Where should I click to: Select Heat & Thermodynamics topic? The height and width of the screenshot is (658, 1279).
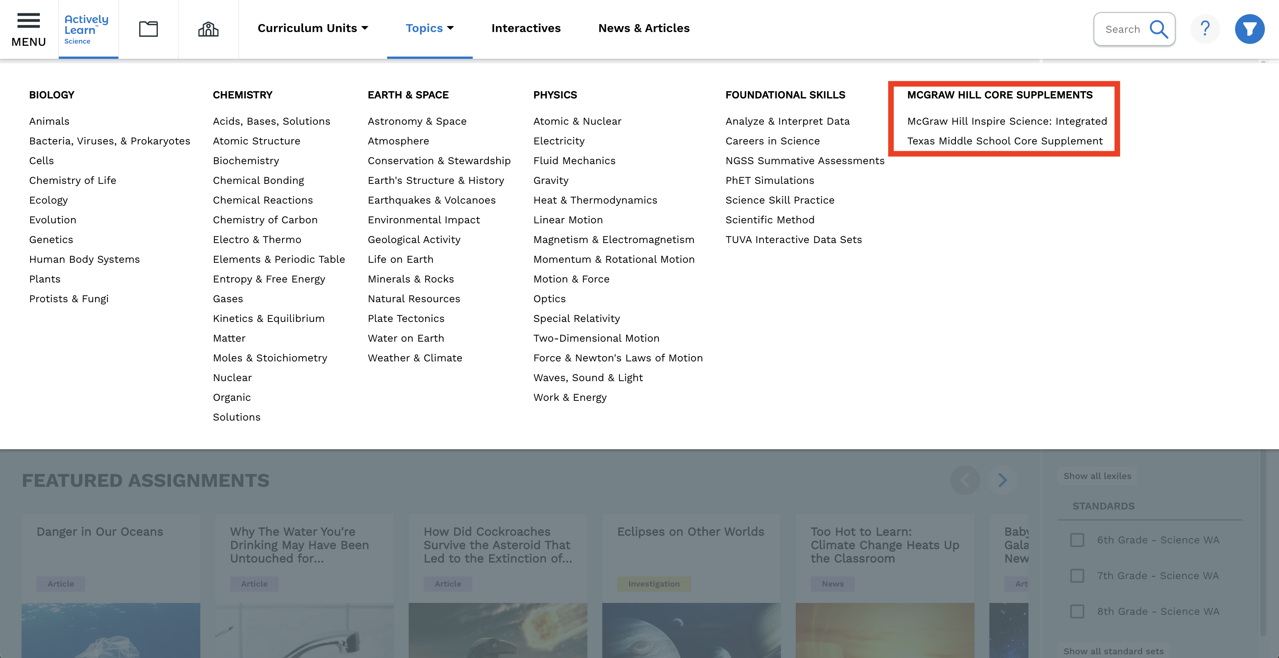click(595, 200)
